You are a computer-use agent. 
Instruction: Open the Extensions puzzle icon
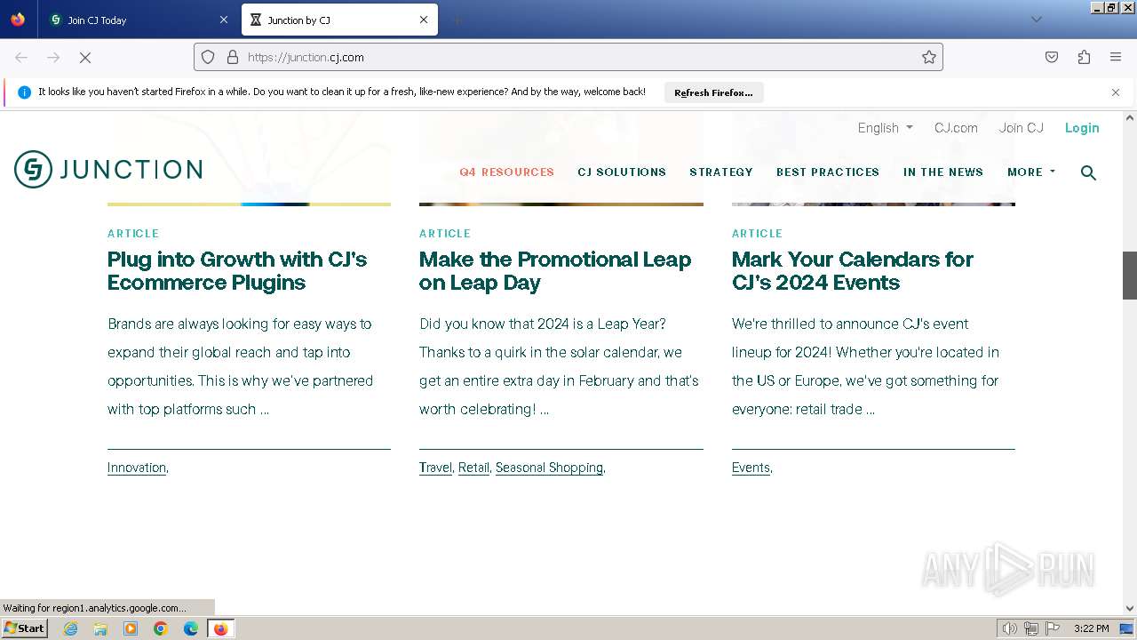(1084, 57)
